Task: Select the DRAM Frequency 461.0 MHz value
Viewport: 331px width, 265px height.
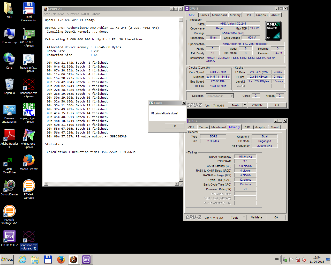Action: 245,157
